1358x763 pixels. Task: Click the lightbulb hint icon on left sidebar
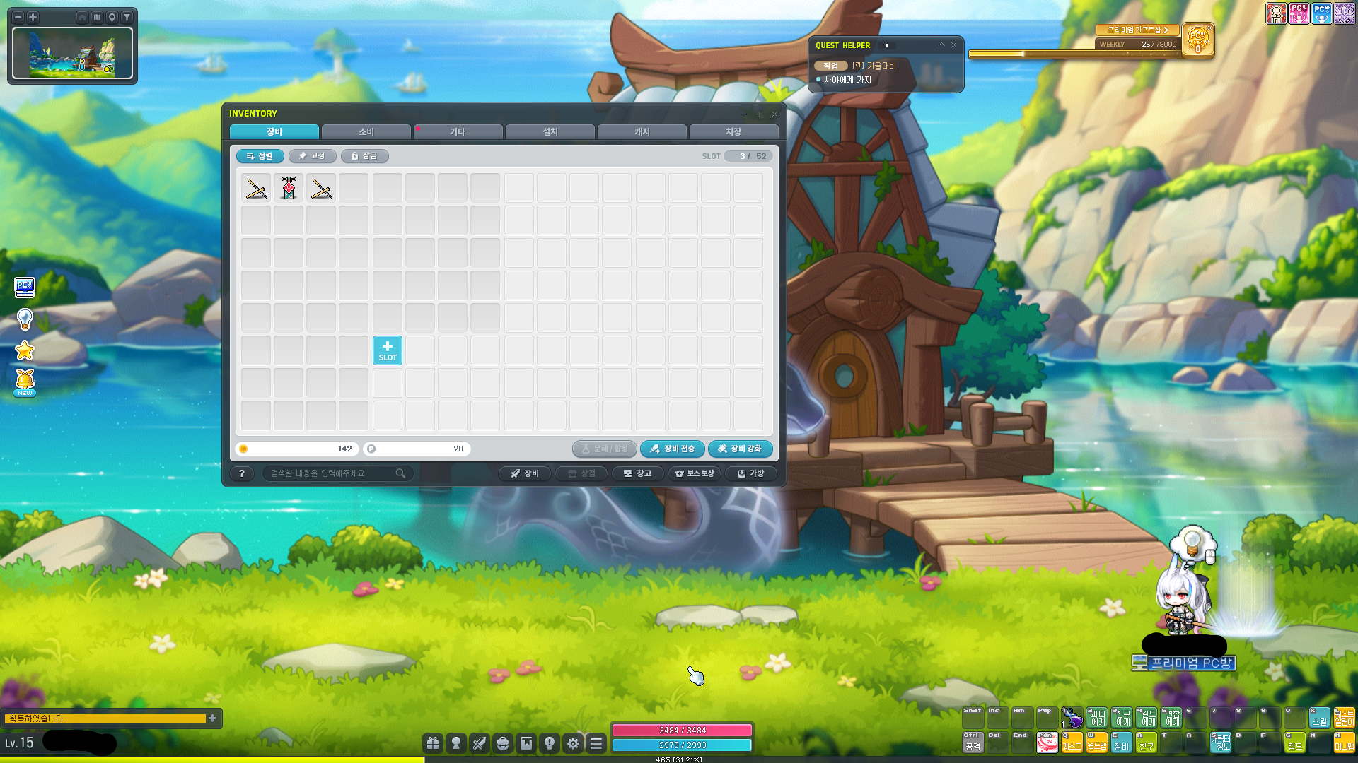pos(25,319)
